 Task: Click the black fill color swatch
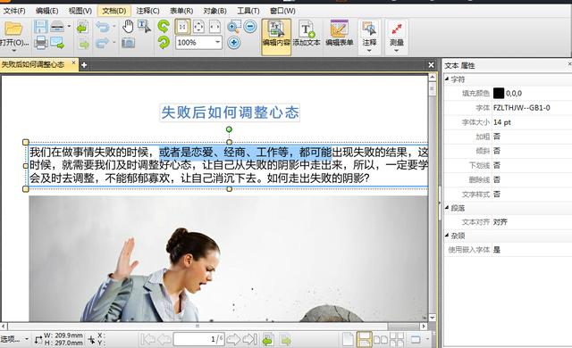coord(499,93)
